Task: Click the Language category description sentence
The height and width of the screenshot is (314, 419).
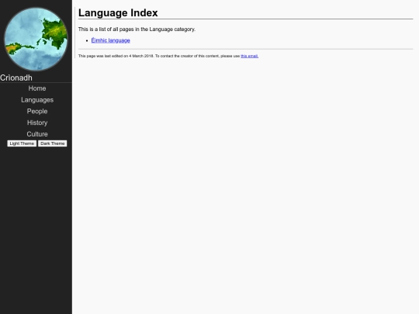Action: 137,29
